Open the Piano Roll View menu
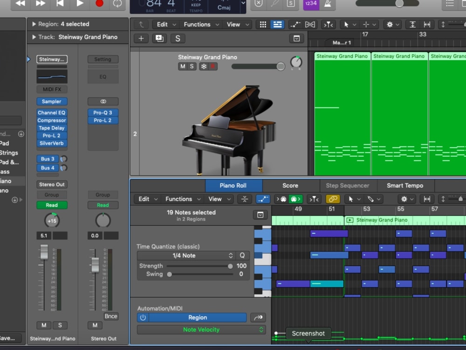466x350 pixels. click(219, 199)
